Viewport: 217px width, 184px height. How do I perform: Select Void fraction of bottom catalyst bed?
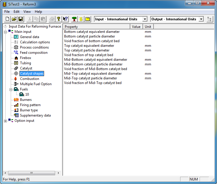pyautogui.click(x=92, y=41)
